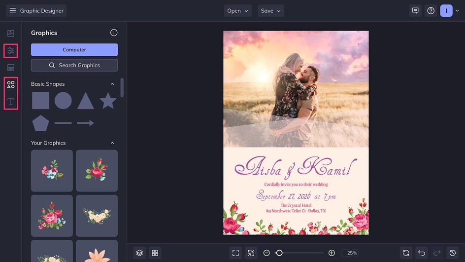
Task: Add the straight line shape
Action: tap(63, 123)
